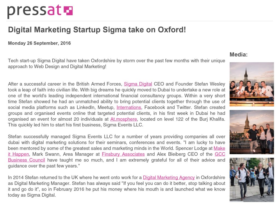The image size is (280, 204).
Task: Click the pink square logo icon
Action: (x=68, y=11)
